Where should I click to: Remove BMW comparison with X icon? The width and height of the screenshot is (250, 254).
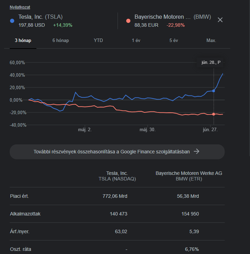point(220,20)
